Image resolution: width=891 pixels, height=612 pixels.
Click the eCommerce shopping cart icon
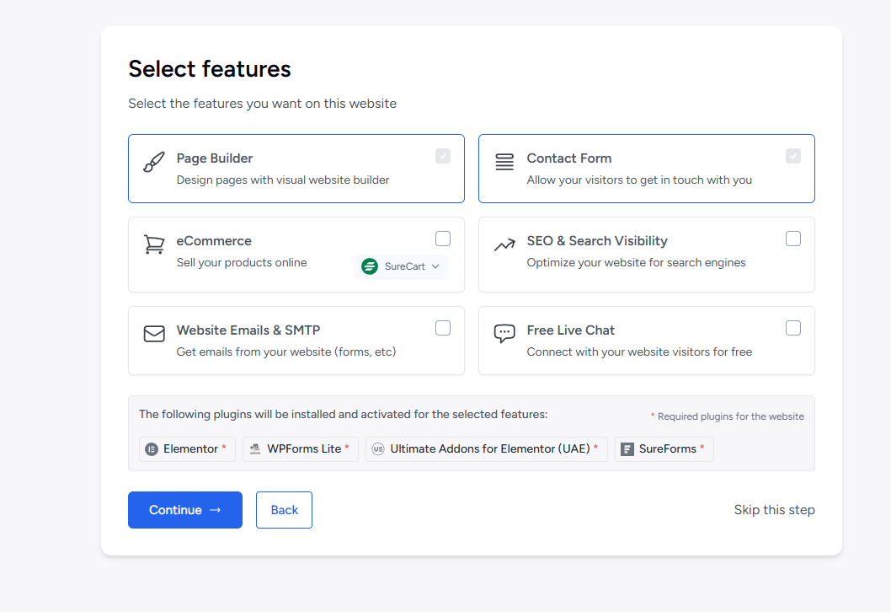pos(154,244)
